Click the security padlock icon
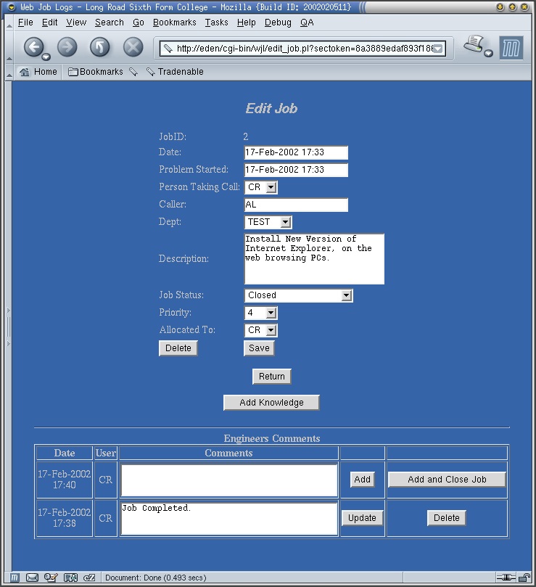This screenshot has height=587, width=536. (x=524, y=578)
